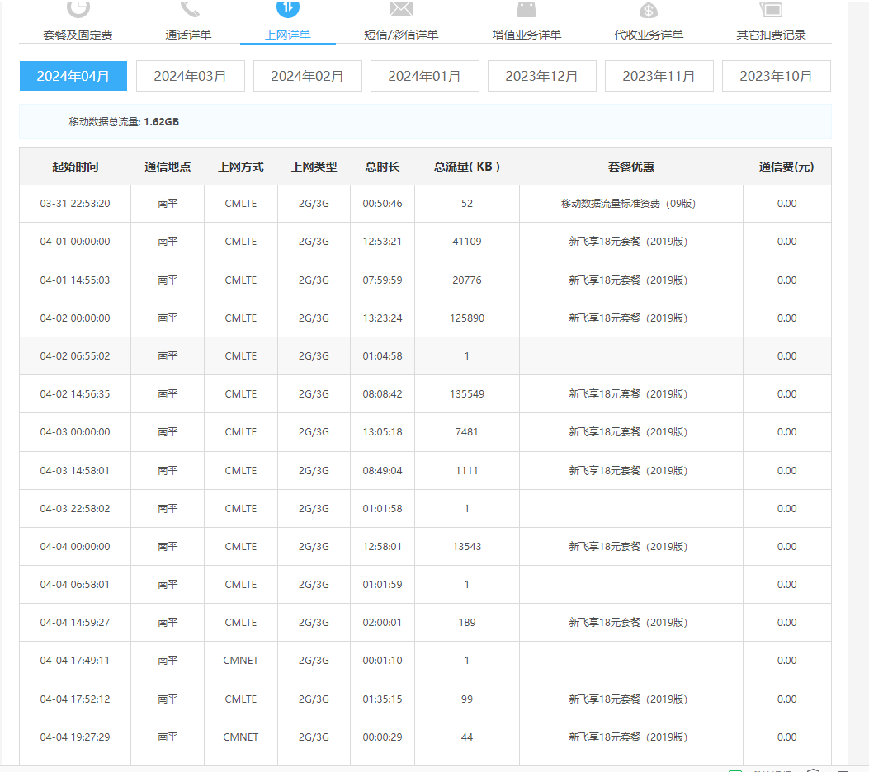Click the duration cell 01:35:15
The height and width of the screenshot is (772, 869).
[x=382, y=699]
